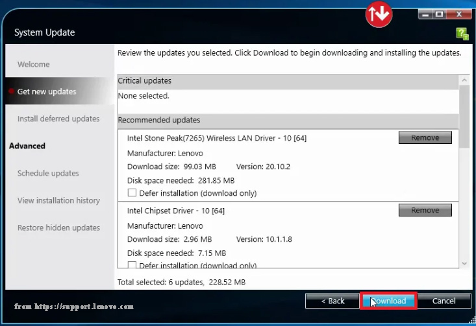Close the System Update window
476x326 pixels.
(459, 14)
